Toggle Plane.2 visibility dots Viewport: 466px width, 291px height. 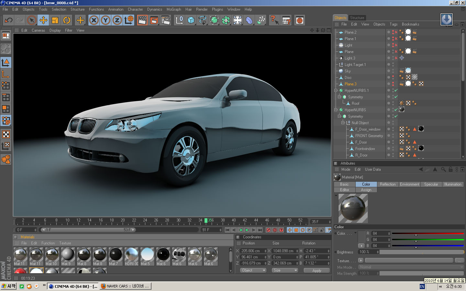[393, 32]
